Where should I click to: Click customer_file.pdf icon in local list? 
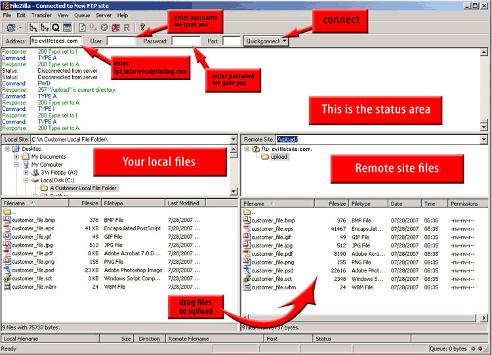[7, 253]
